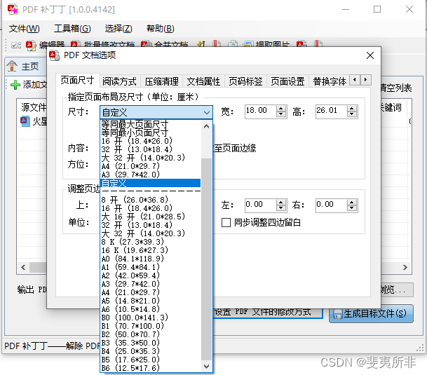Choose 16 K (19.6*27.3) size
Viewport: 427px width, 375px height.
coord(151,250)
